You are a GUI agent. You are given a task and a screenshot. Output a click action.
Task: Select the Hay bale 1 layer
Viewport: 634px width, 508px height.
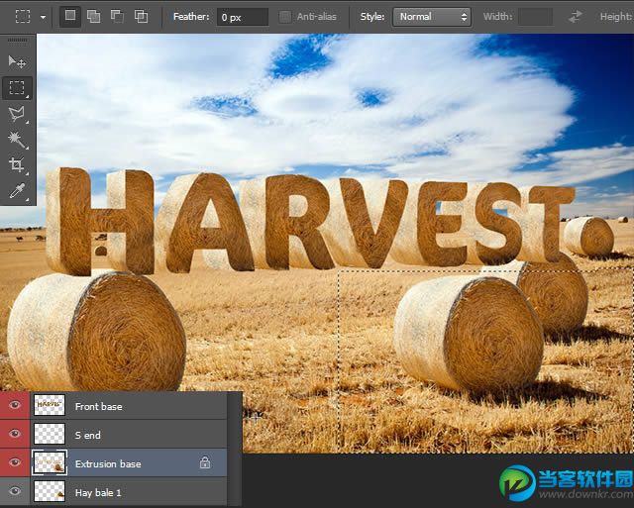[x=99, y=492]
